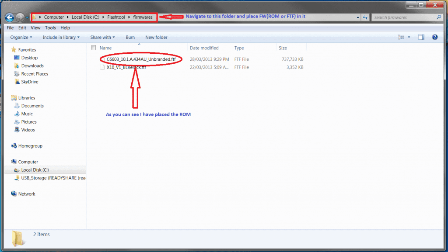Open the view options dropdown arrow
This screenshot has height=252, width=448.
coord(409,37)
